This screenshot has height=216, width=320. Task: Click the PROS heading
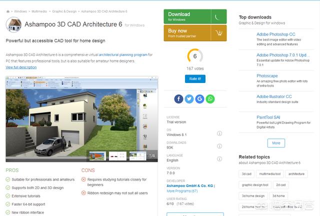pyautogui.click(x=12, y=170)
